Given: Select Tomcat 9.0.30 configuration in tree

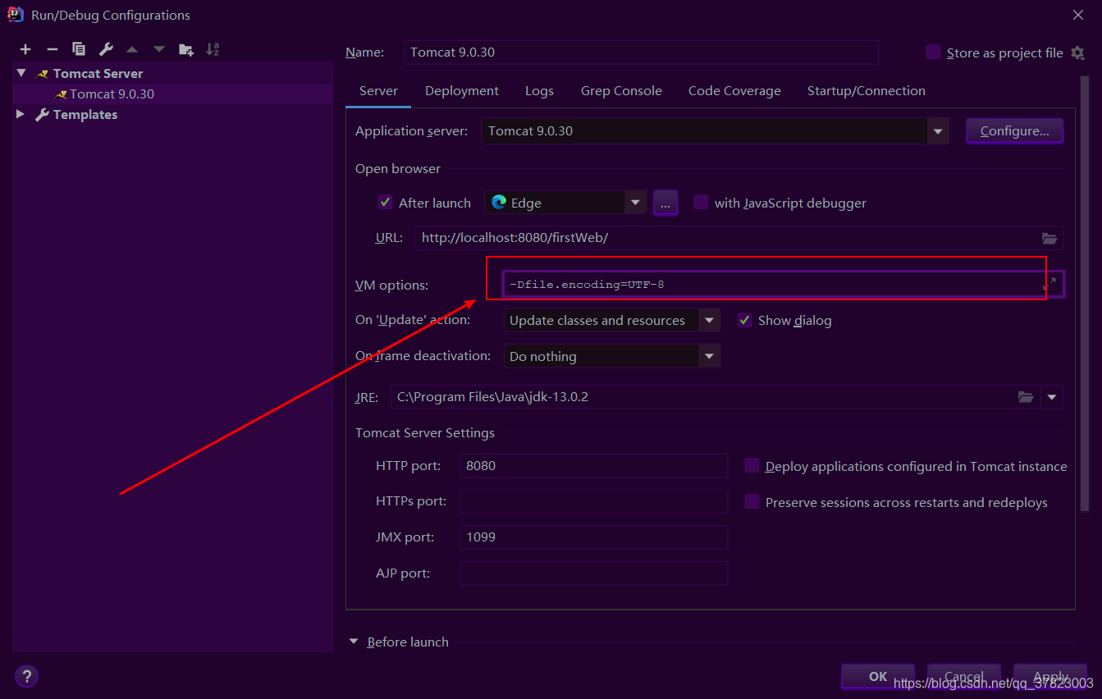Looking at the screenshot, I should click(173, 94).
